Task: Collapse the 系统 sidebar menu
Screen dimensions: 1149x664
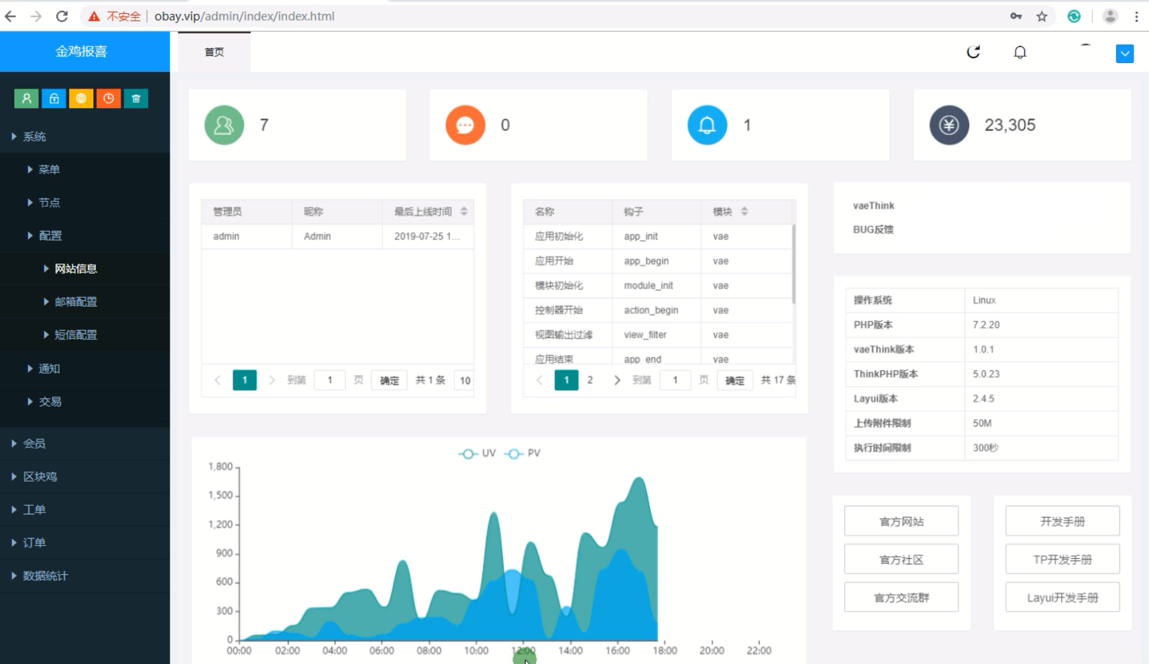Action: coord(34,137)
